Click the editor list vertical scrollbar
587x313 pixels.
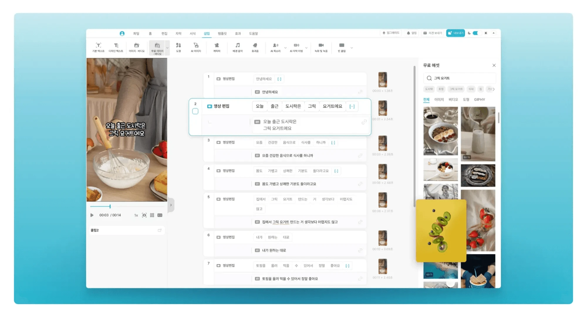pos(414,136)
